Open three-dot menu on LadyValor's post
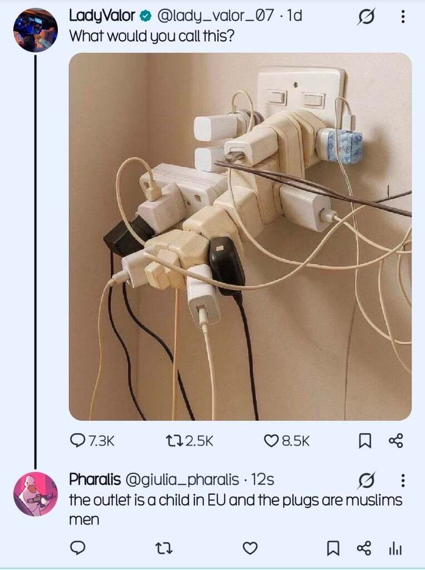 point(403,17)
